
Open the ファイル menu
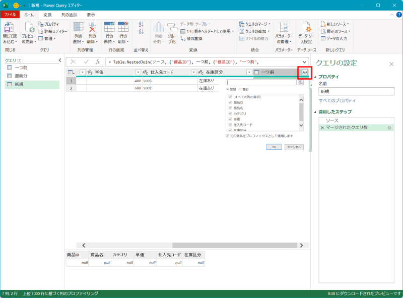tap(11, 15)
